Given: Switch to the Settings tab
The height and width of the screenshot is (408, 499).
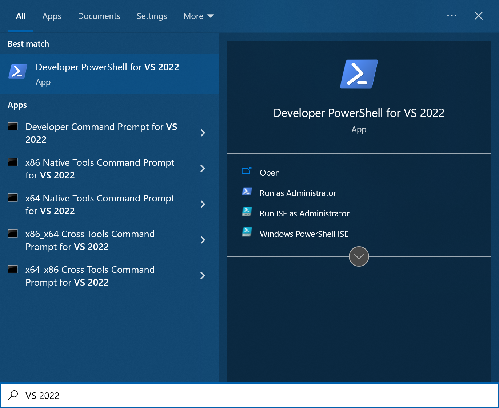Looking at the screenshot, I should click(x=152, y=16).
